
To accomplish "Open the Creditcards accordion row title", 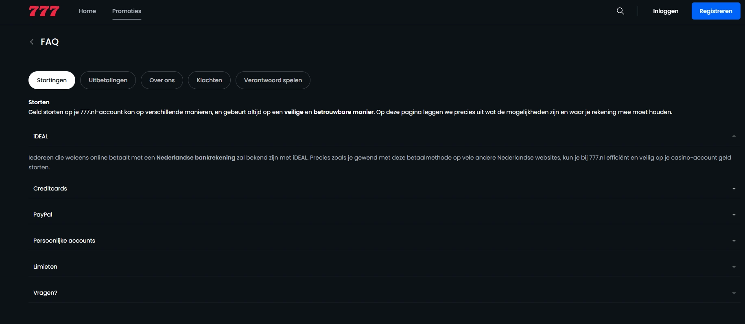I will tap(50, 188).
